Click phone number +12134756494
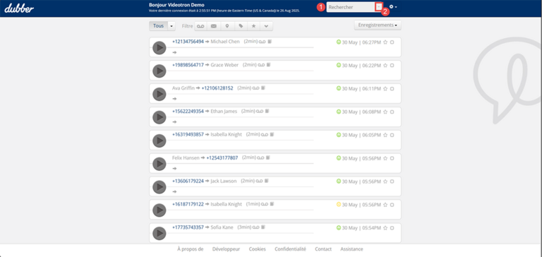Screen dimensions: 542x257 tap(188, 42)
